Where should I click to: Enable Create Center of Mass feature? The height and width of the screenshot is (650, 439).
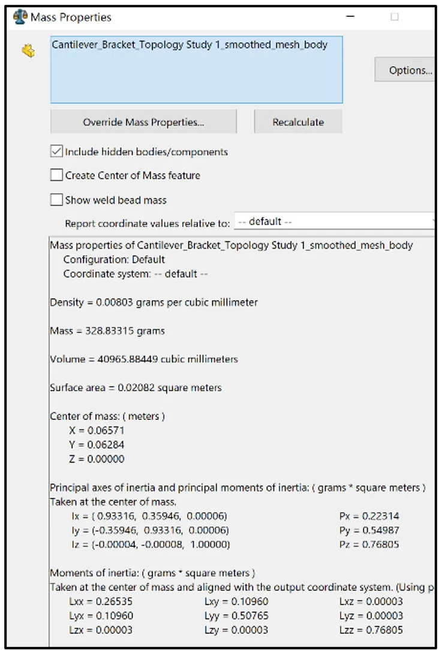57,176
